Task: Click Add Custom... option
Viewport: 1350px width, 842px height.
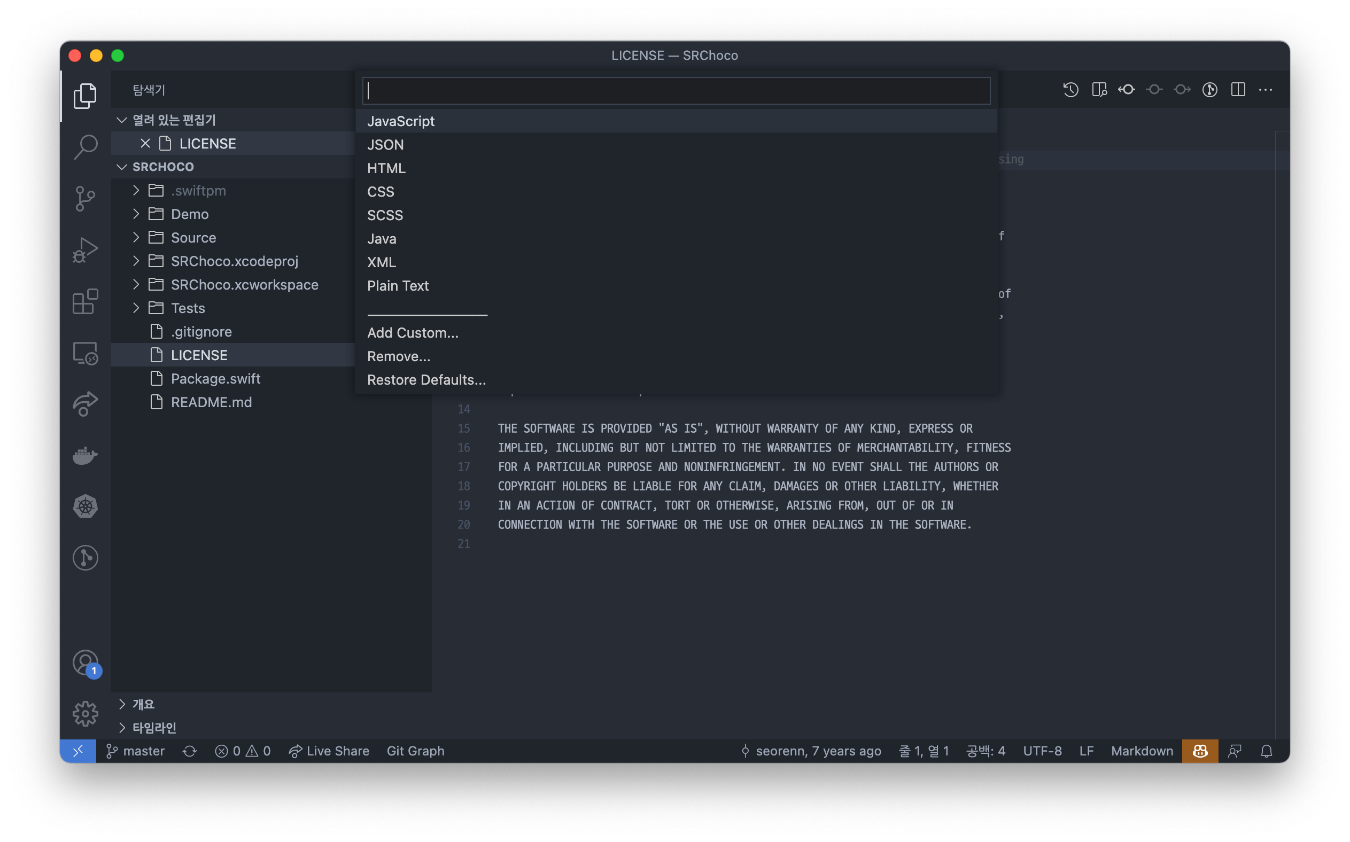Action: tap(413, 333)
